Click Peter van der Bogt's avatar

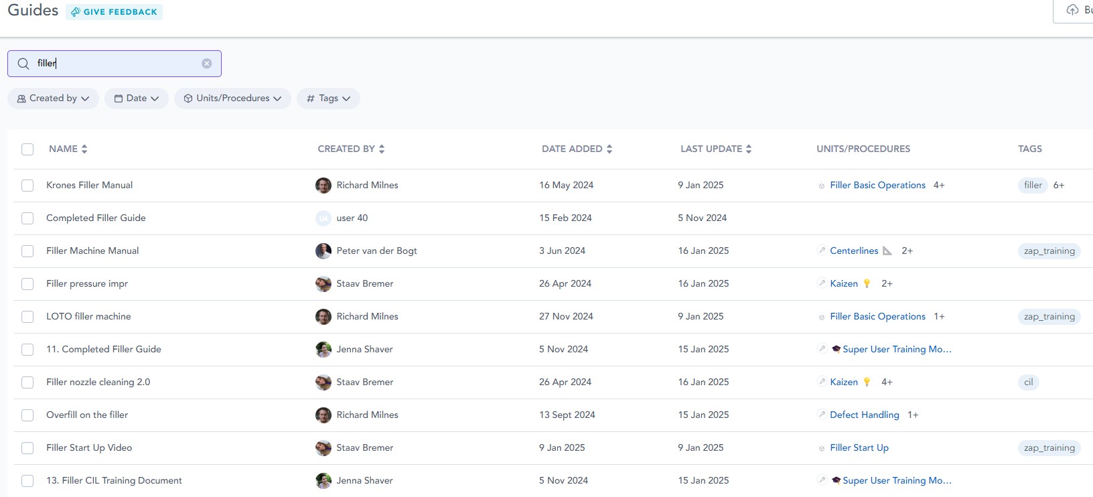(x=323, y=251)
